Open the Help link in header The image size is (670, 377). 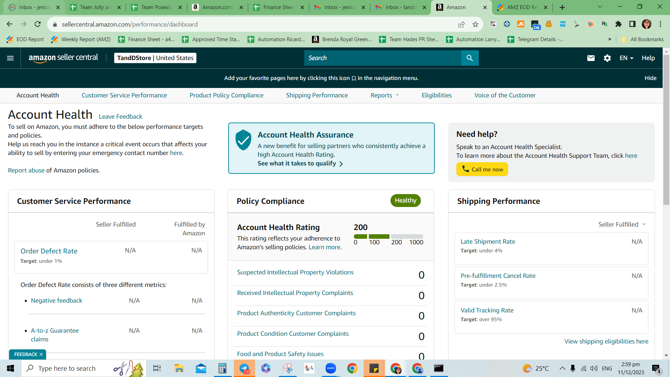pyautogui.click(x=648, y=58)
